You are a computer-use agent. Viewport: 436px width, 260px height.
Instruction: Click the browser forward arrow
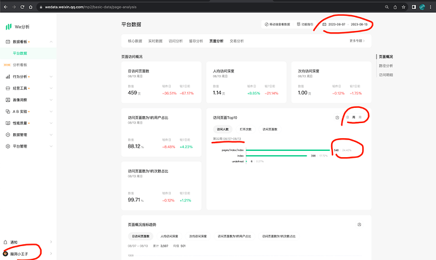[14, 7]
